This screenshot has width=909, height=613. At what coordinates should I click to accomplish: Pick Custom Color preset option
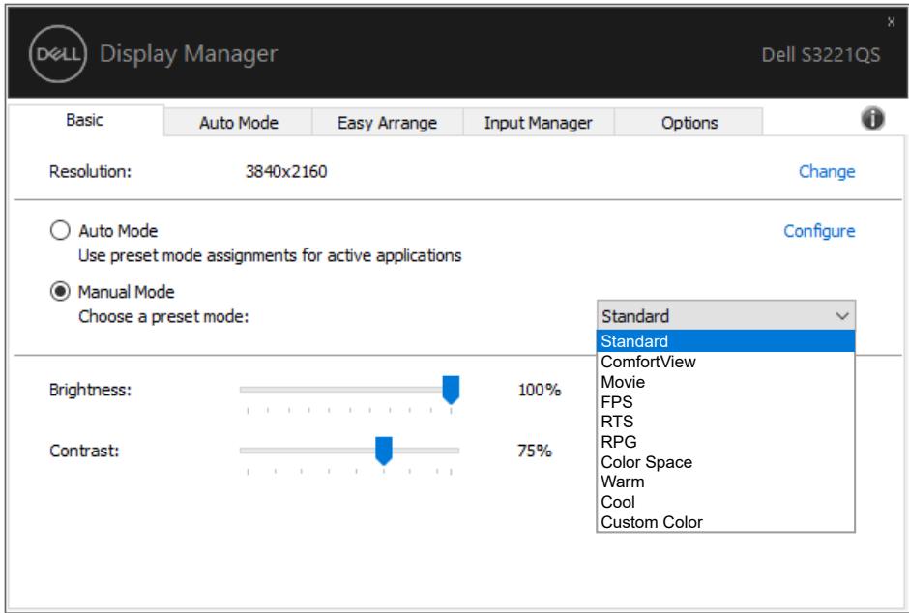tap(726, 522)
